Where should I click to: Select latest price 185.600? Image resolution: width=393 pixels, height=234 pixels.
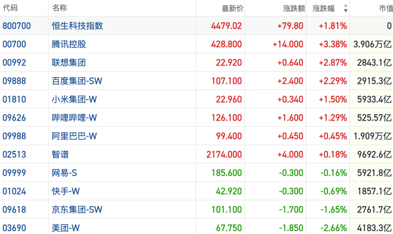point(227,173)
